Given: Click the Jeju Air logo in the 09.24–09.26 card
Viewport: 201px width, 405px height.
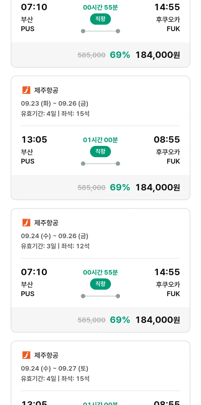Looking at the screenshot, I should pos(26,223).
